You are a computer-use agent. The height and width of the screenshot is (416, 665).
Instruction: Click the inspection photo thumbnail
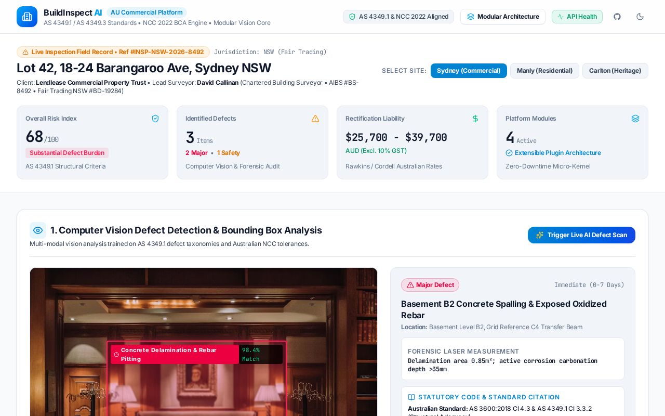coord(204,342)
